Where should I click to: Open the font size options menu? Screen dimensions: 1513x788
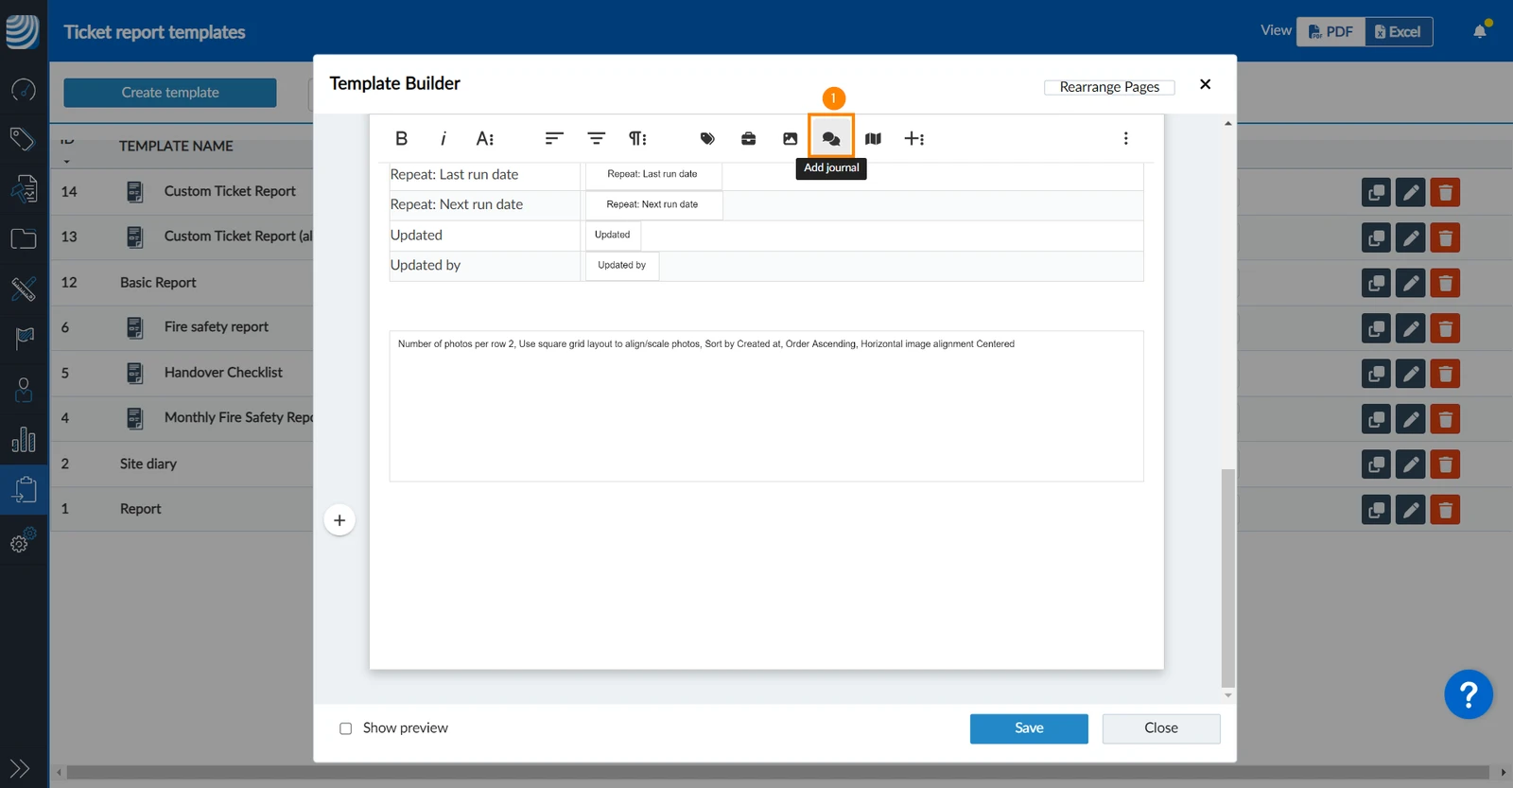[484, 138]
